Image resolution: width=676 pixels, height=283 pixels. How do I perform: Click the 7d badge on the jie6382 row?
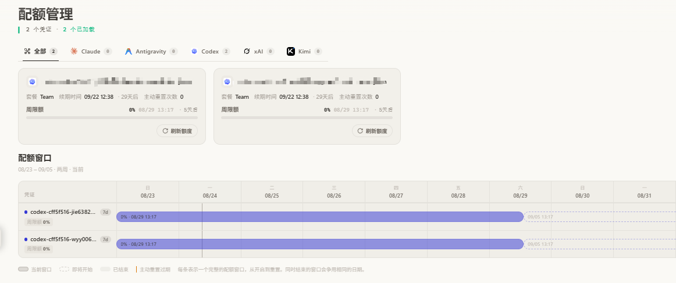[105, 212]
